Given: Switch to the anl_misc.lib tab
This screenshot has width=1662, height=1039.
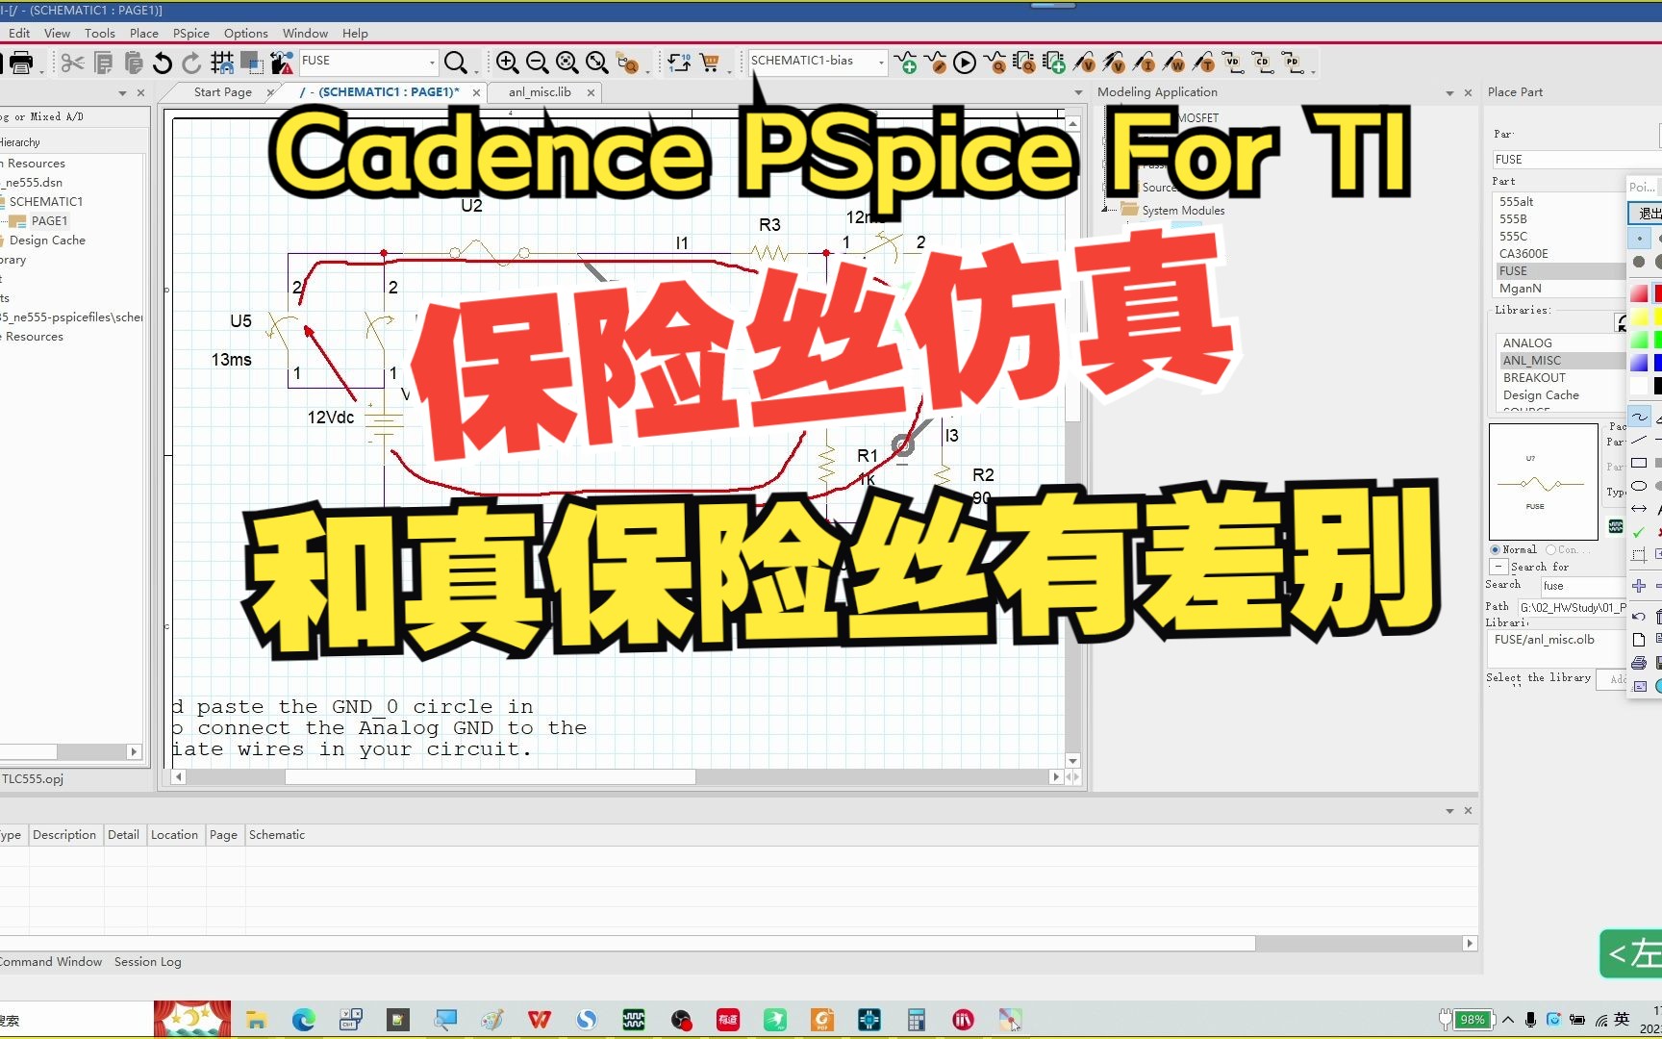Looking at the screenshot, I should point(540,92).
